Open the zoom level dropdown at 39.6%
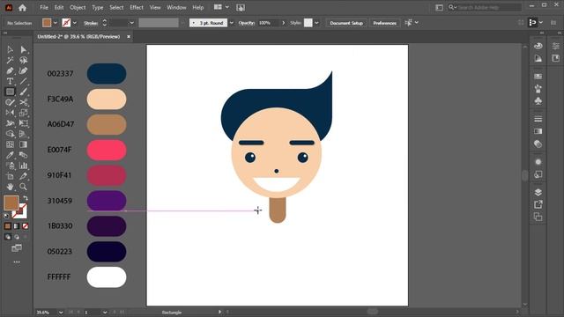The image size is (564, 317). pos(61,313)
